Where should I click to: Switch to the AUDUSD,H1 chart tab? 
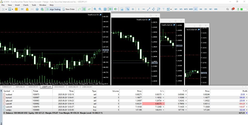[x=73, y=87]
